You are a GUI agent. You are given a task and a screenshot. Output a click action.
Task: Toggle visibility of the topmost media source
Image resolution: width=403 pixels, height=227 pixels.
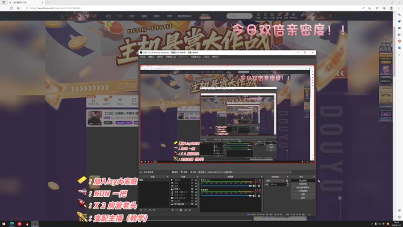pos(192,180)
